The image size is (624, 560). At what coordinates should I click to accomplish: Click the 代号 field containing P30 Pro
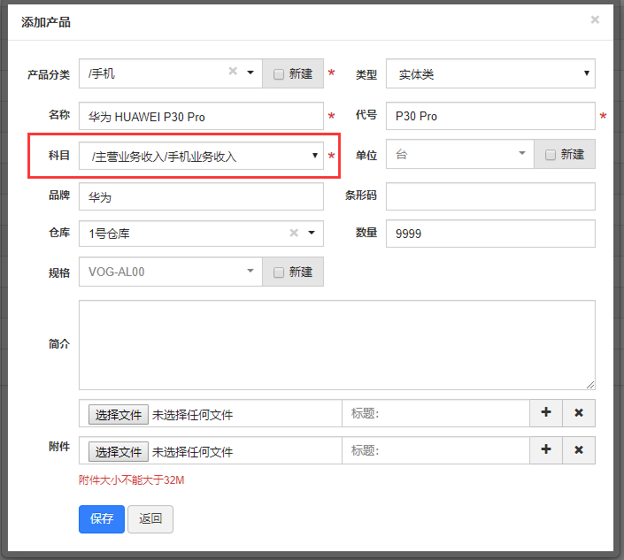pos(490,116)
